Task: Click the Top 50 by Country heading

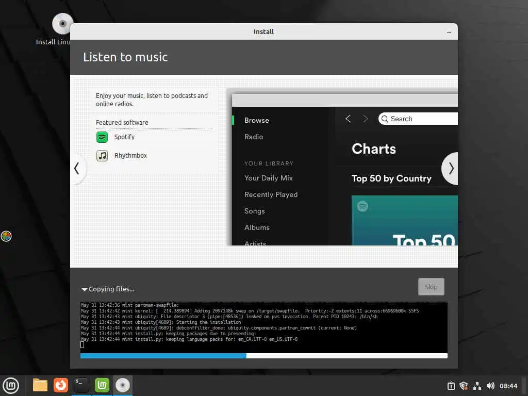Action: click(x=391, y=178)
